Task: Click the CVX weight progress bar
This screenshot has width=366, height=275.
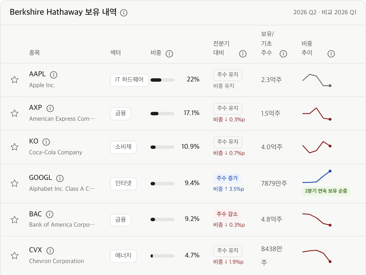Action: pyautogui.click(x=162, y=256)
